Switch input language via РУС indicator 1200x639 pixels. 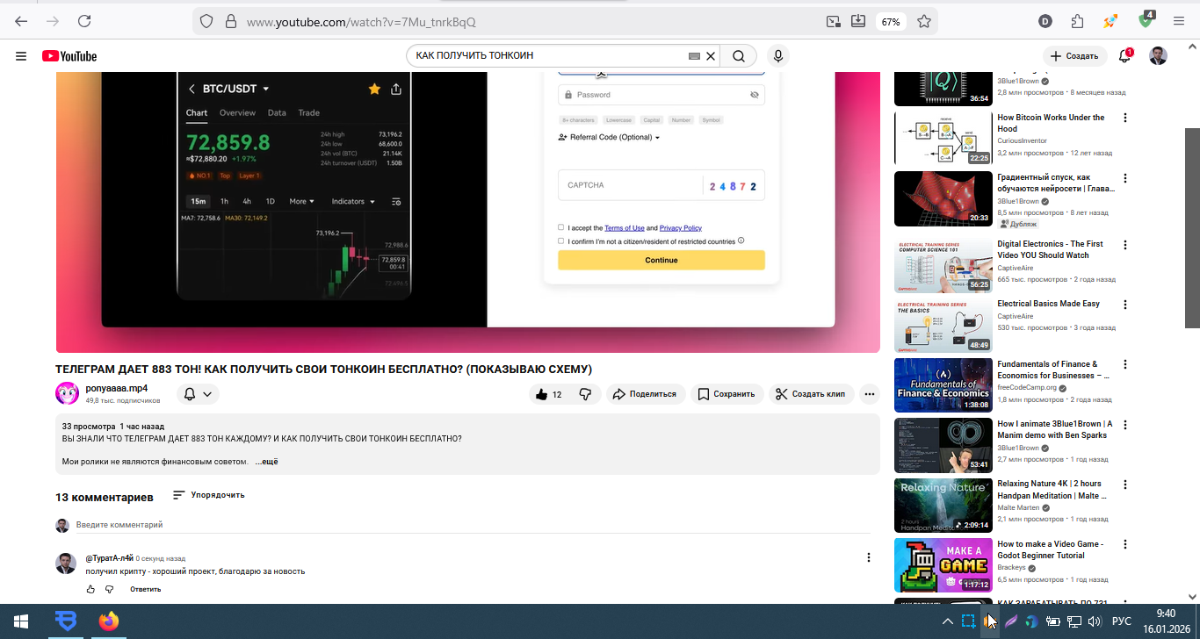coord(1122,621)
